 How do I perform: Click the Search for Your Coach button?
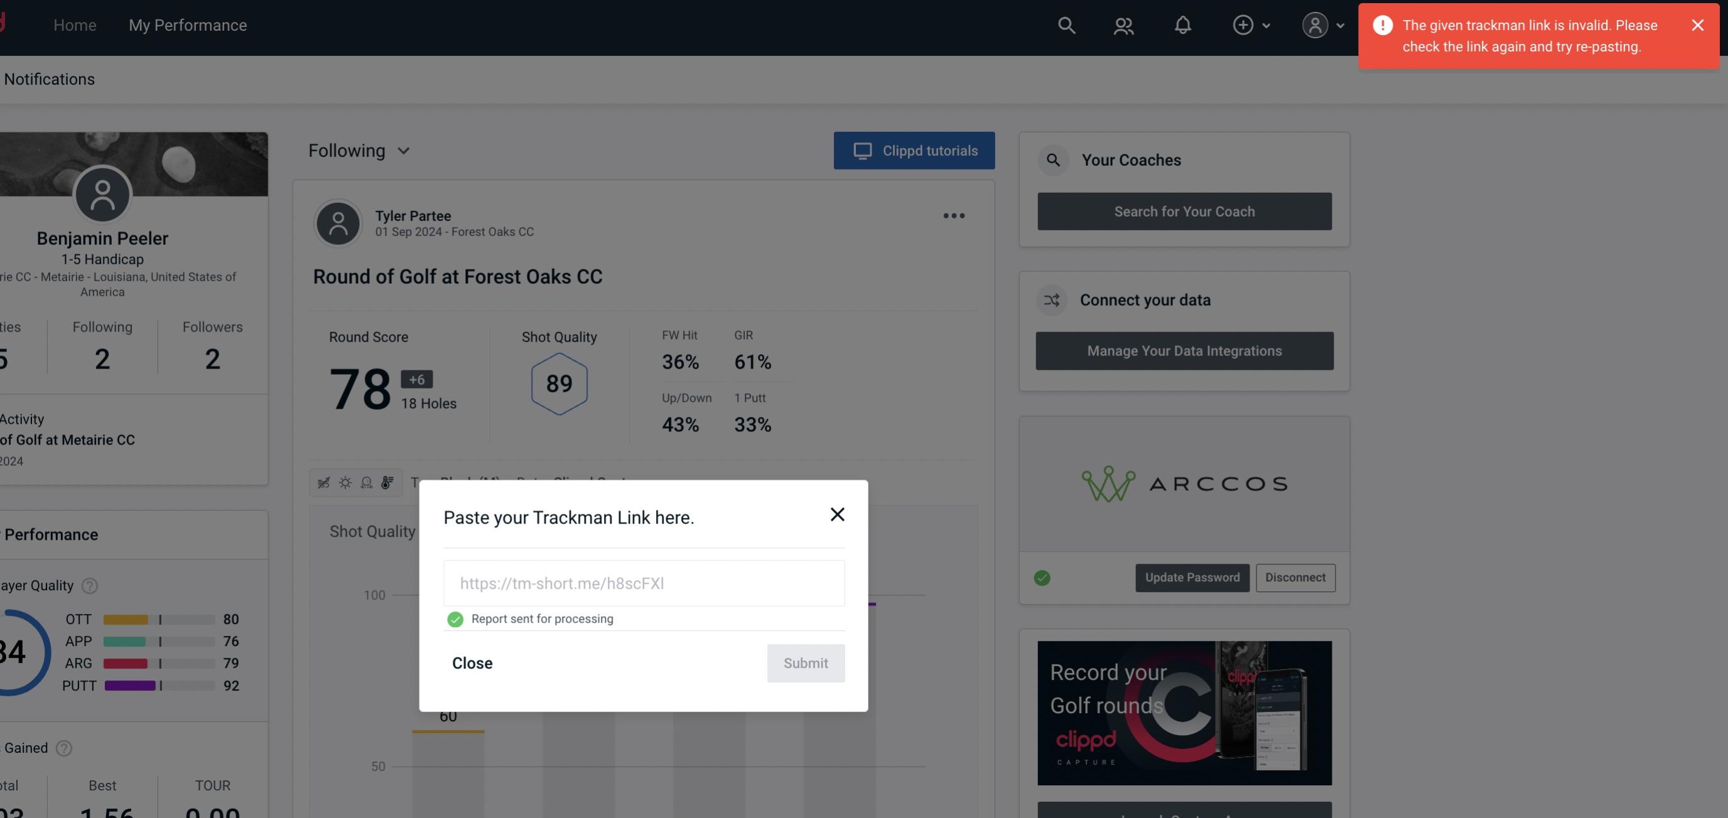[x=1185, y=210]
